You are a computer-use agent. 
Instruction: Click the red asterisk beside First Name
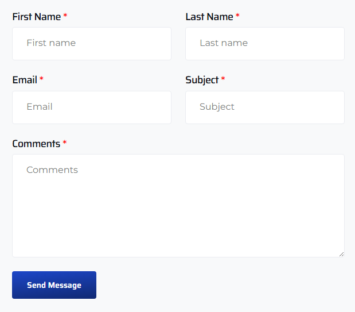coord(65,16)
